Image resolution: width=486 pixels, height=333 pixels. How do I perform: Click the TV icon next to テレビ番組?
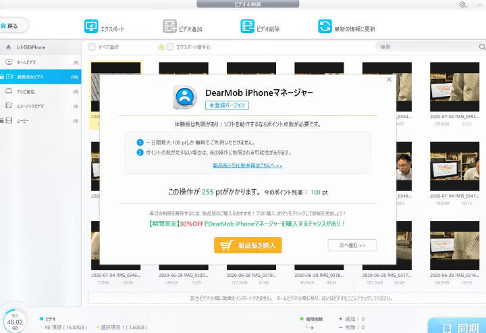tap(9, 91)
